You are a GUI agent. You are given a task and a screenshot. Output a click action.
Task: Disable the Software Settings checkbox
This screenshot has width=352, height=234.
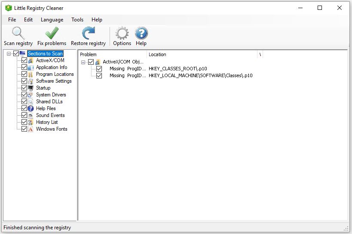click(24, 81)
